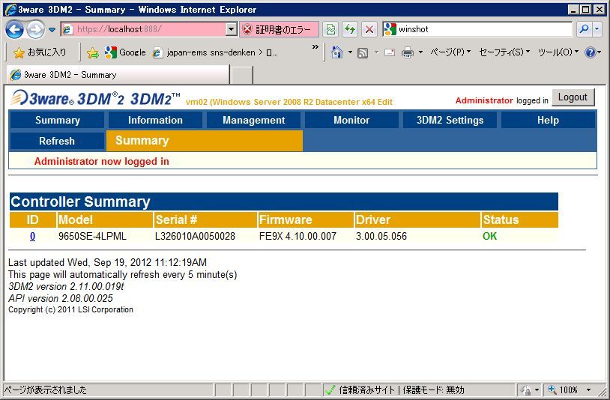The image size is (610, 400).
Task: Open the 3DM2 Help menu item
Action: click(x=548, y=120)
